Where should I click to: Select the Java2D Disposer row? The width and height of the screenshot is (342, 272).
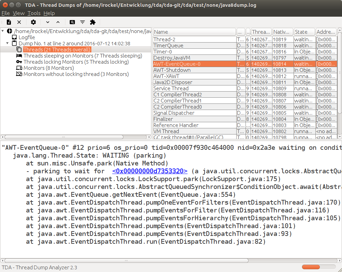pyautogui.click(x=245, y=82)
